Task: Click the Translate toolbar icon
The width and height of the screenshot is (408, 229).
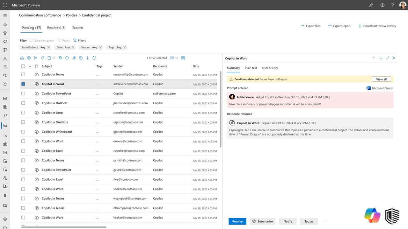Action: 74,58
